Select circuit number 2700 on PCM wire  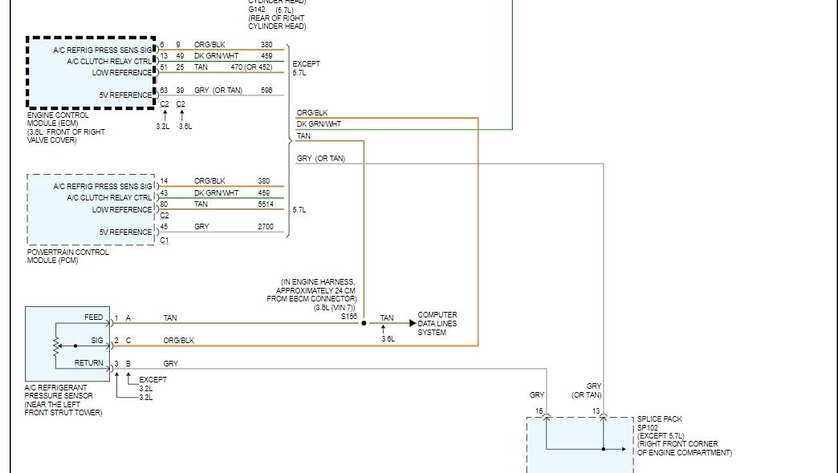click(x=266, y=227)
